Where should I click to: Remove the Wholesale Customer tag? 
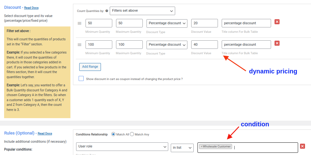tap(202, 146)
